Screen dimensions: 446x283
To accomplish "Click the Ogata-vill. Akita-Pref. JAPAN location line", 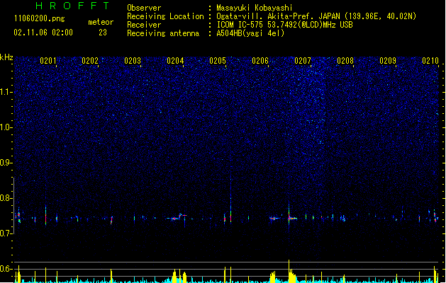I will (316, 16).
